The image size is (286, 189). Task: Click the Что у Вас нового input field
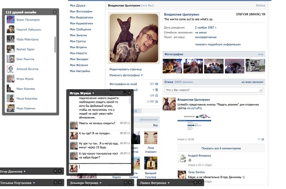pyautogui.click(x=214, y=90)
